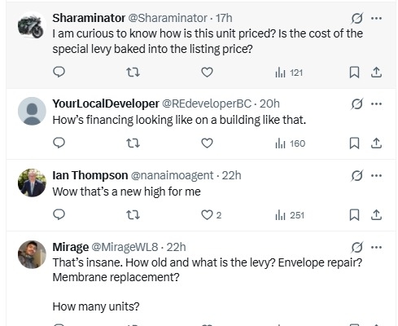Bookmark Ian Thompson's tweet
The height and width of the screenshot is (326, 398).
click(x=354, y=215)
